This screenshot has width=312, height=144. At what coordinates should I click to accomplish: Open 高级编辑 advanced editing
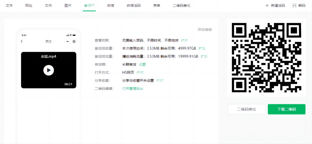[204, 30]
